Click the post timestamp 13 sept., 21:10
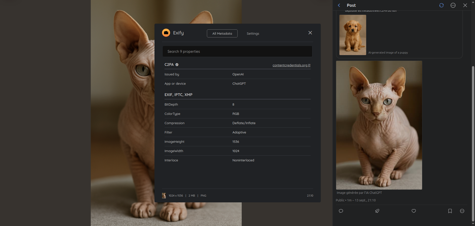The image size is (475, 226). [365, 200]
